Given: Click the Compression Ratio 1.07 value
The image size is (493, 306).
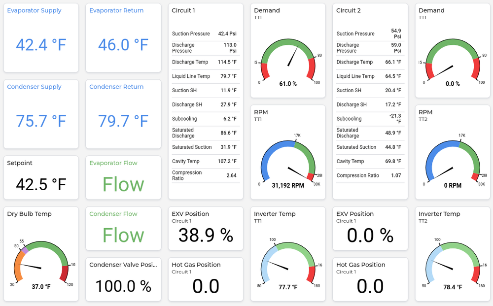Looking at the screenshot, I should pyautogui.click(x=396, y=175).
